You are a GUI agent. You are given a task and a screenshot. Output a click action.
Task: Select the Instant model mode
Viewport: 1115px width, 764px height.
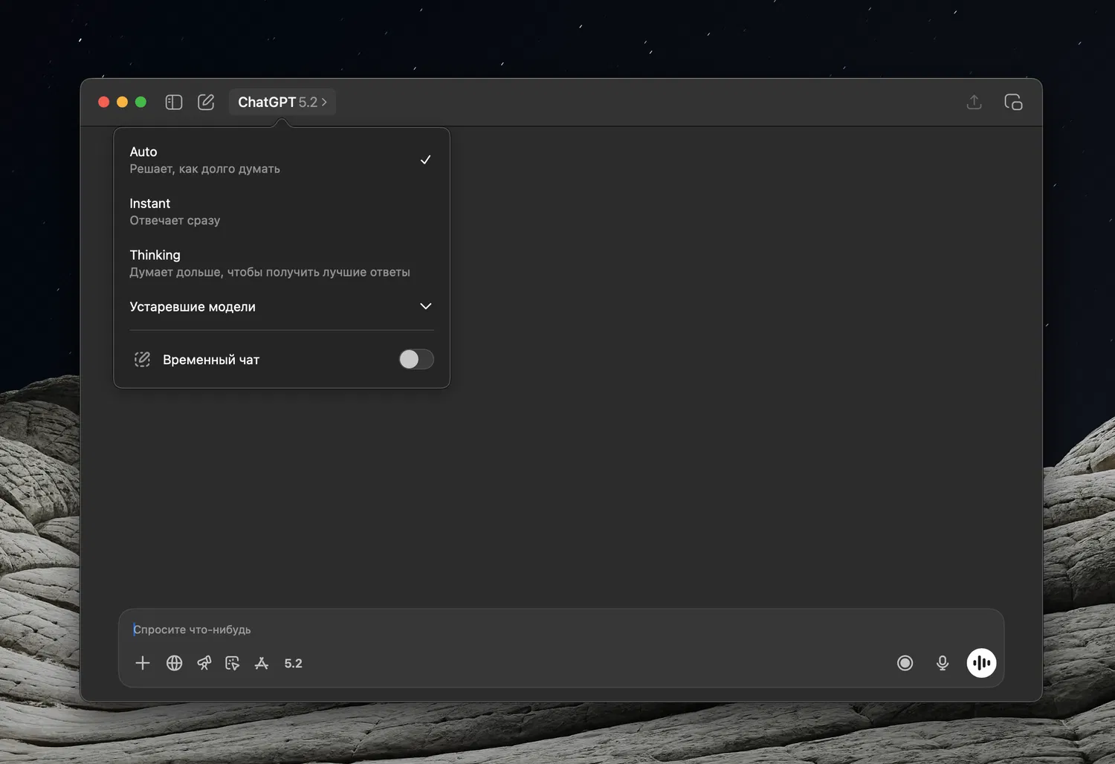pyautogui.click(x=281, y=211)
